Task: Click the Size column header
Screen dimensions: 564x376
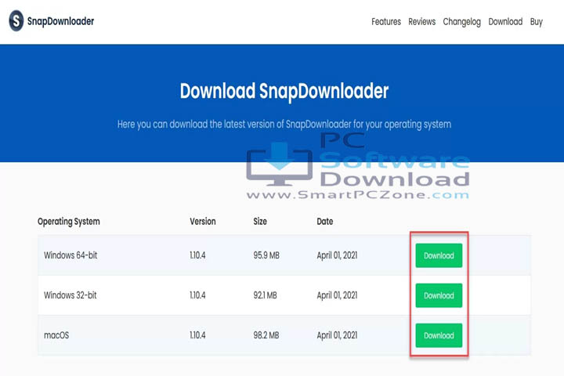Action: (x=260, y=221)
